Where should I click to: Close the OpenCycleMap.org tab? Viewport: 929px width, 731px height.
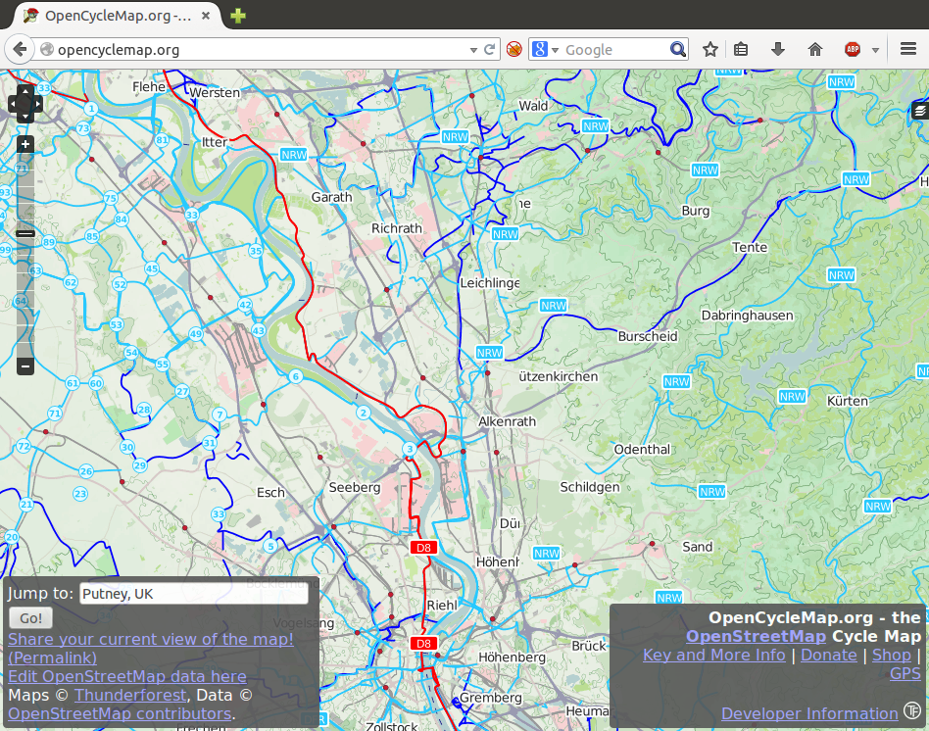pos(206,16)
